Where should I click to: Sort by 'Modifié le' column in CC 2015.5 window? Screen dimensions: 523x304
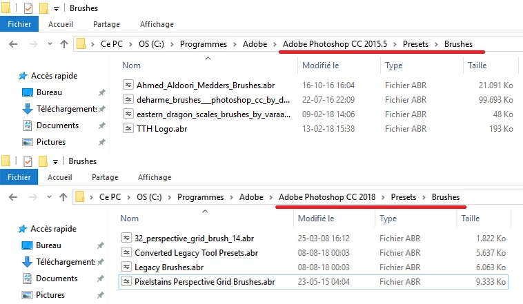pos(321,65)
